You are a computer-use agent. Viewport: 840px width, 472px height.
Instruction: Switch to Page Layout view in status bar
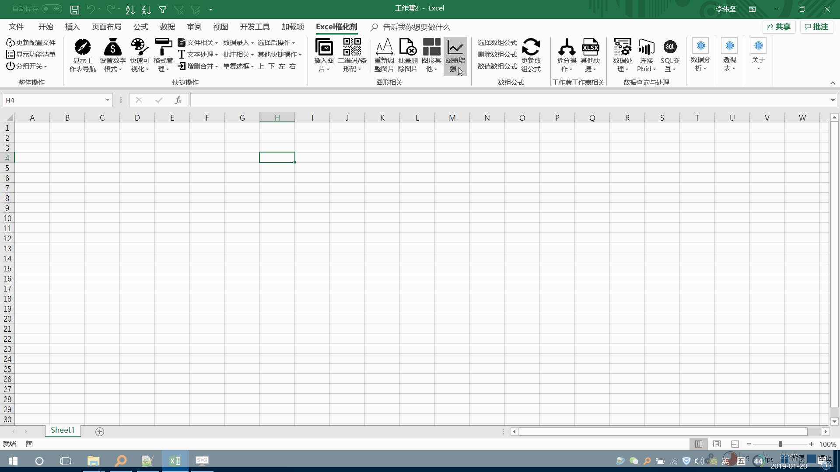[x=717, y=444]
